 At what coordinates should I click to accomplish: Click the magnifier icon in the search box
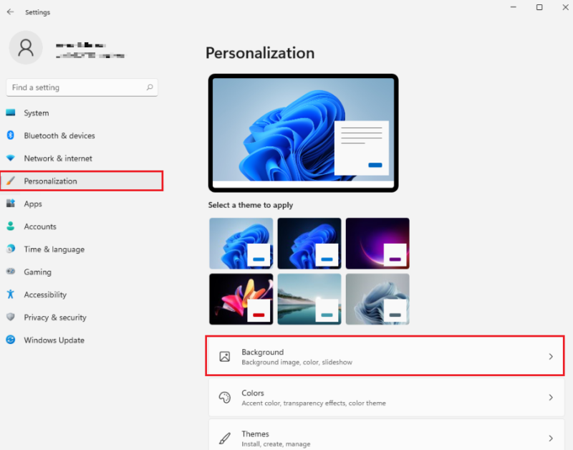[149, 87]
